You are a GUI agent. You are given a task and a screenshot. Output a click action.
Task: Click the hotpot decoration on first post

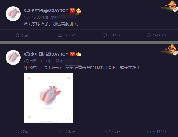169,6
